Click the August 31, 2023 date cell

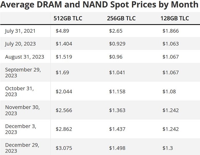click(25, 57)
